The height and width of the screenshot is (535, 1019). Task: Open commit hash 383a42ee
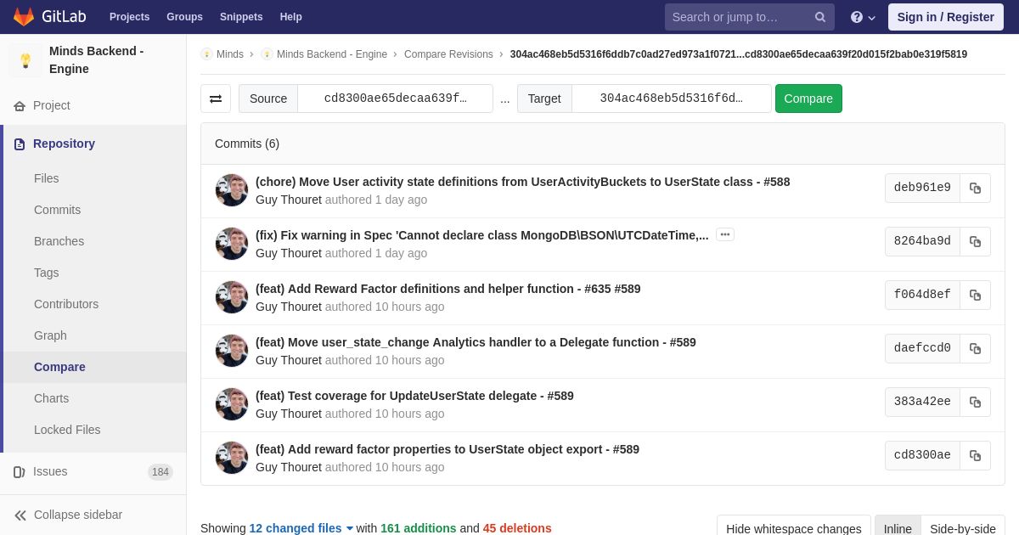point(922,403)
